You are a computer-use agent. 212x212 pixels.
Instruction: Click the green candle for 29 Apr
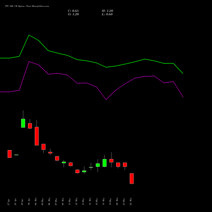(23, 123)
